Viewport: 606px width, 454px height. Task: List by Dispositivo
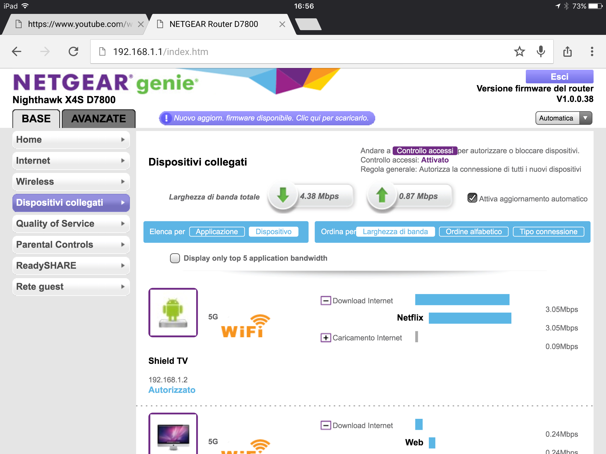[273, 232]
